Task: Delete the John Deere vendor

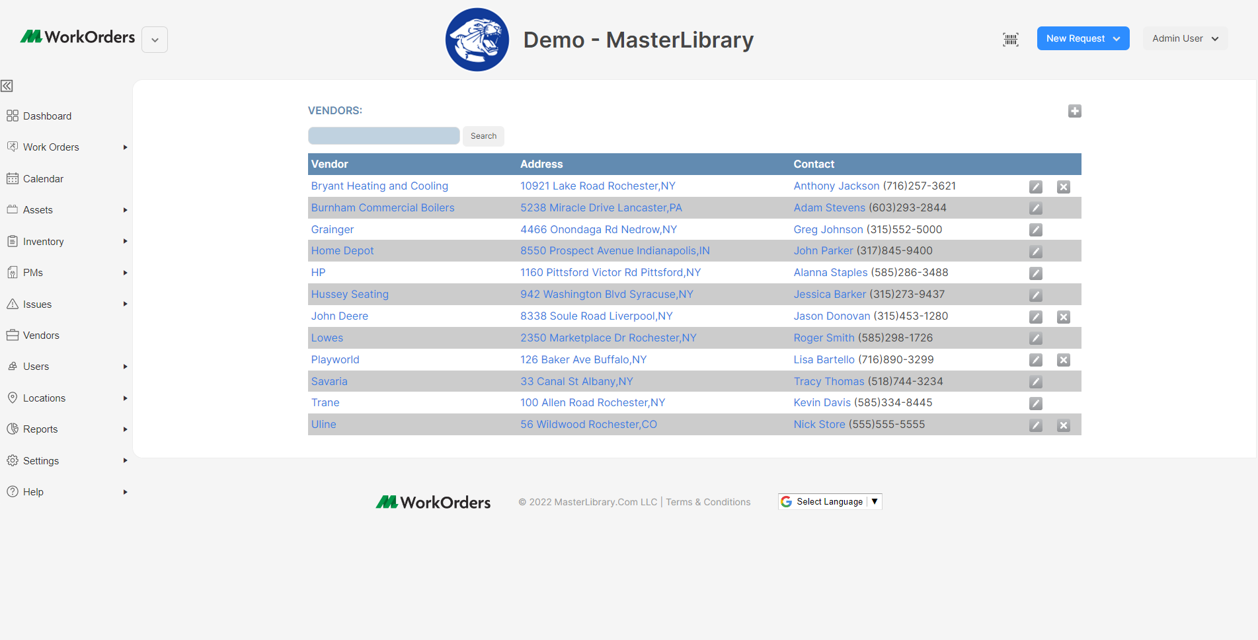Action: click(1063, 317)
